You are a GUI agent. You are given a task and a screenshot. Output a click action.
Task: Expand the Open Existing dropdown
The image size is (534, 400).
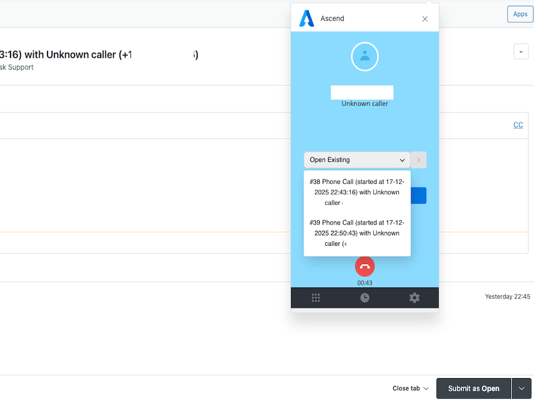(x=357, y=160)
